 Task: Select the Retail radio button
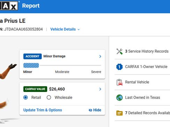click(x=25, y=98)
